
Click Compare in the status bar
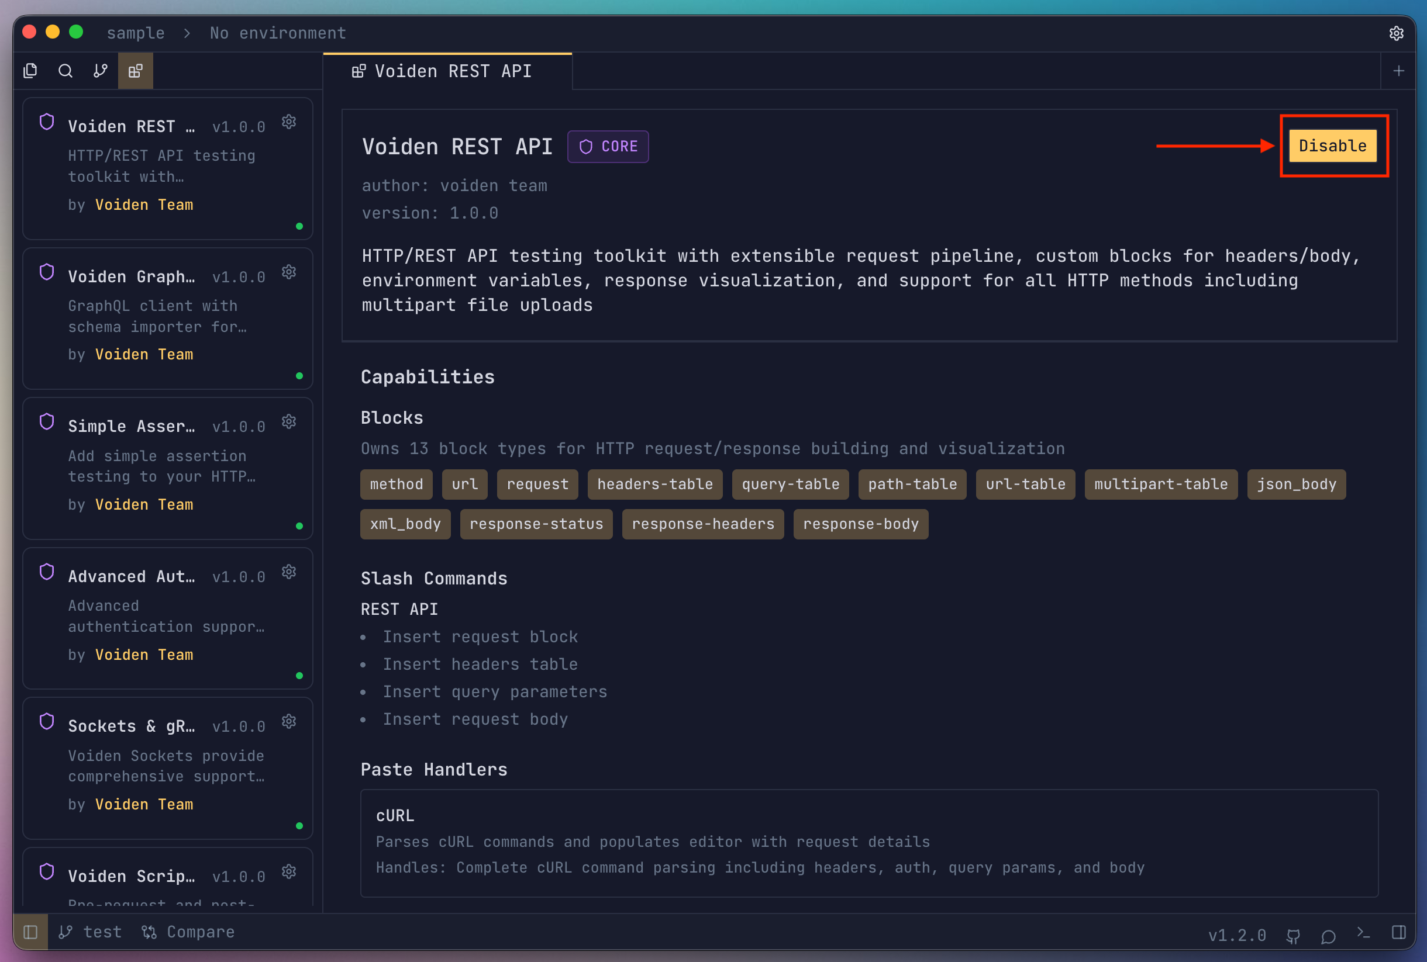pos(188,932)
